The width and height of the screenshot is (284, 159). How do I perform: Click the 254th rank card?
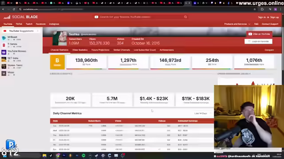coord(212,62)
